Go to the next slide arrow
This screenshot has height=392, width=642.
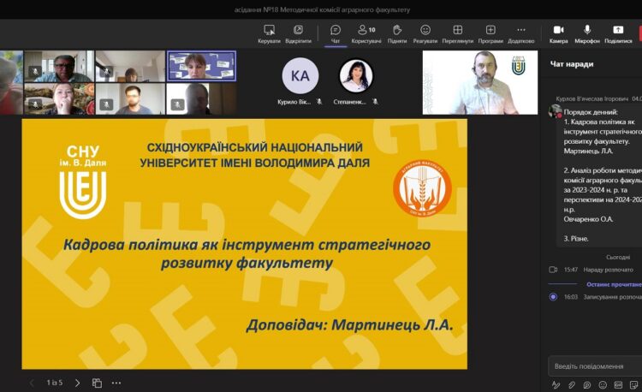coord(77,383)
